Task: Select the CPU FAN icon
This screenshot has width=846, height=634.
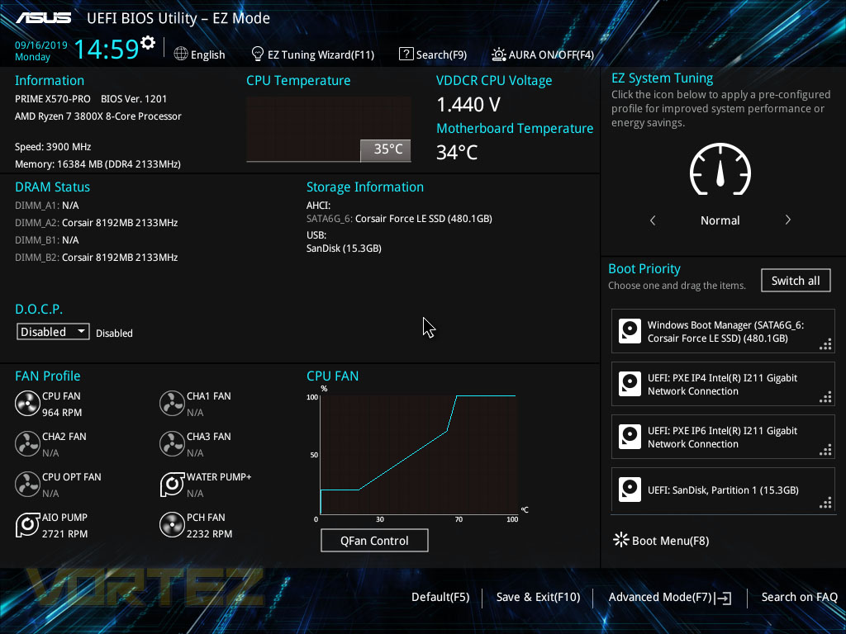Action: click(27, 403)
